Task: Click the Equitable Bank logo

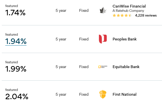Action: (x=103, y=67)
